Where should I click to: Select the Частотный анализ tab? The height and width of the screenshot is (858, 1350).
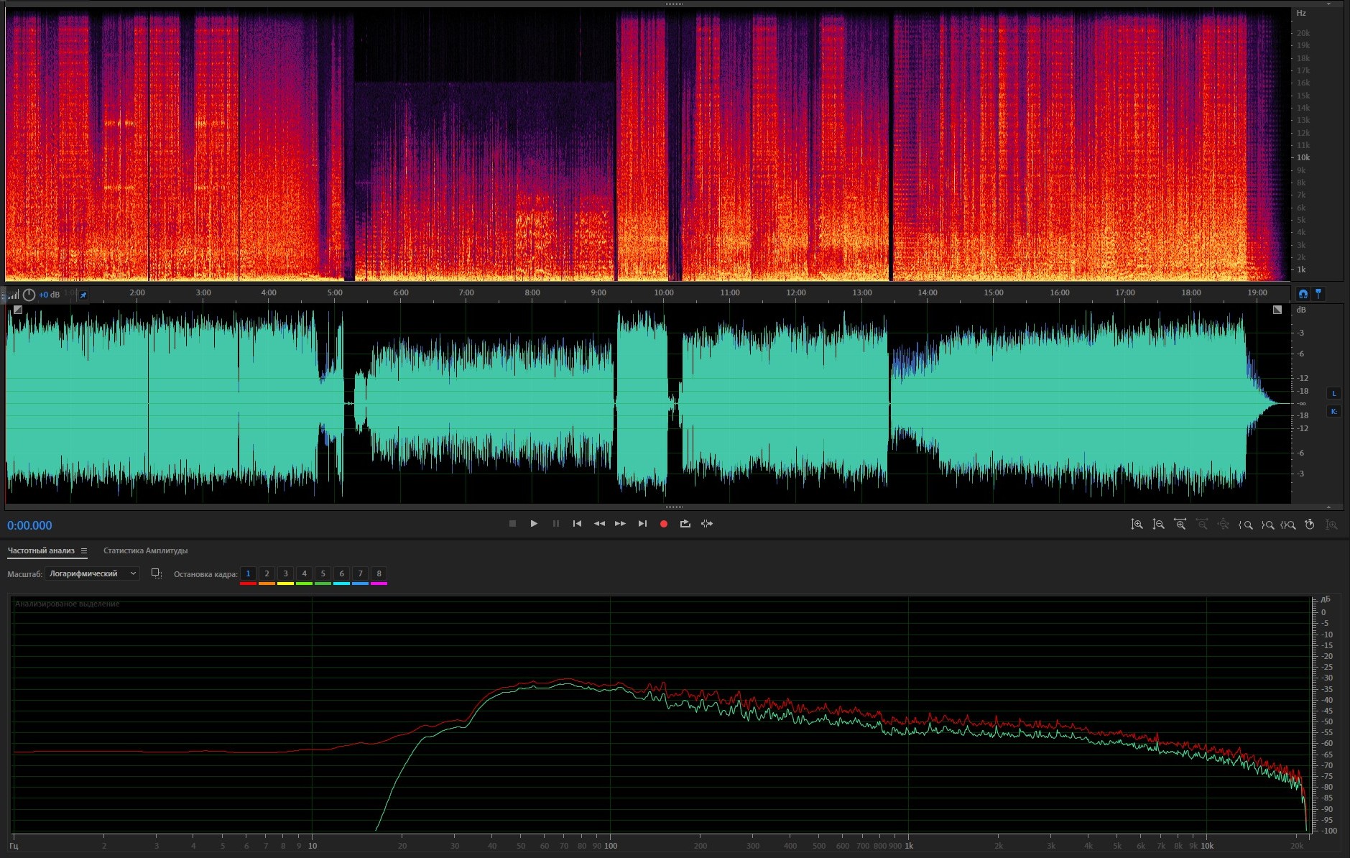(x=41, y=551)
